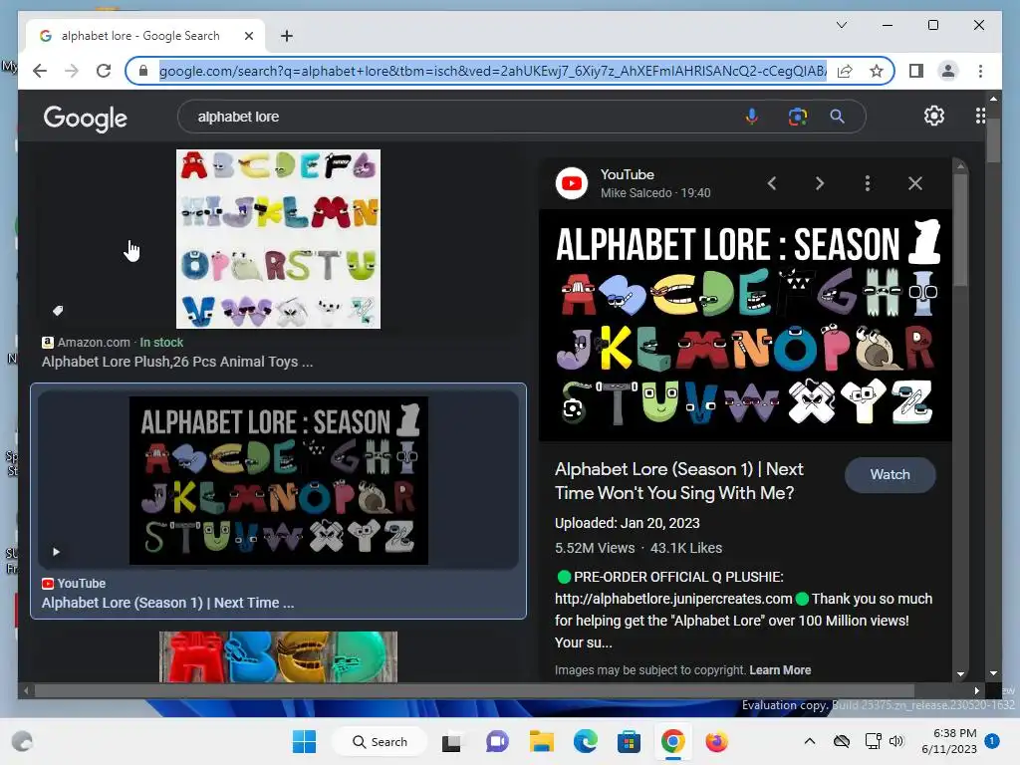The height and width of the screenshot is (765, 1020).
Task: Click video play icon on Season 1 thumbnail
Action: [56, 552]
